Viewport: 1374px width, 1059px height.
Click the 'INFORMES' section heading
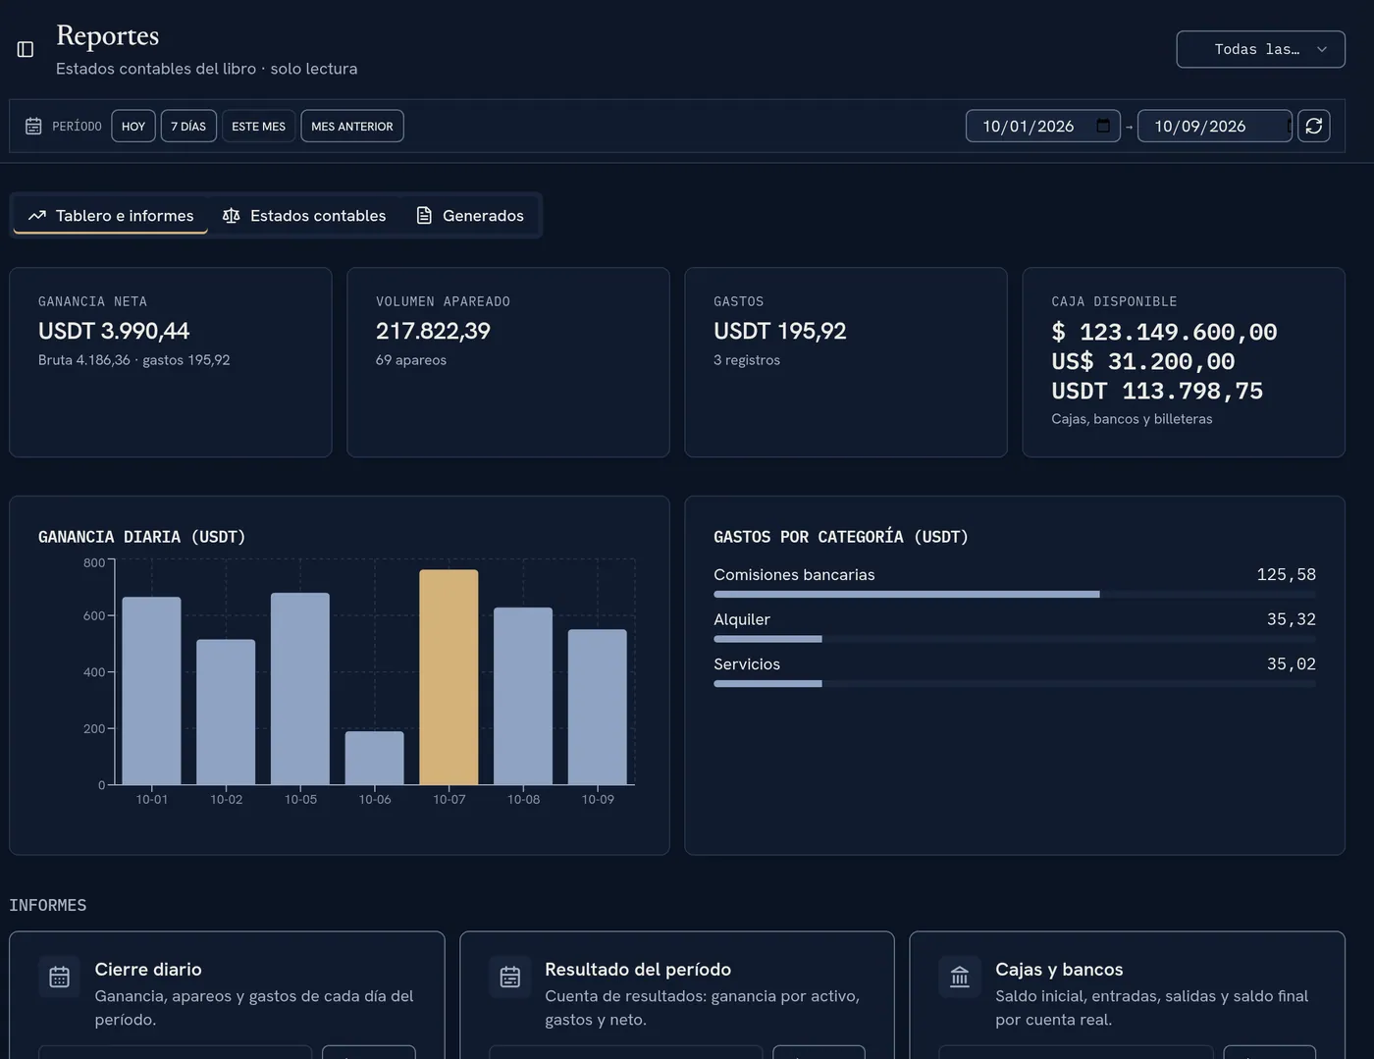coord(48,905)
